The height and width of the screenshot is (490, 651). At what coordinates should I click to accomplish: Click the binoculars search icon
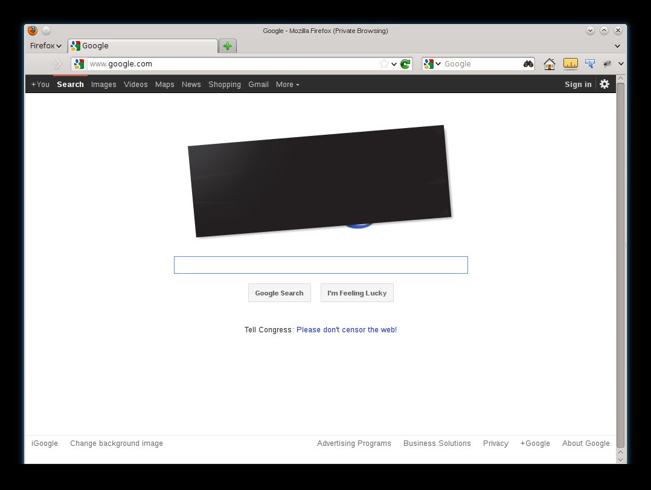528,64
